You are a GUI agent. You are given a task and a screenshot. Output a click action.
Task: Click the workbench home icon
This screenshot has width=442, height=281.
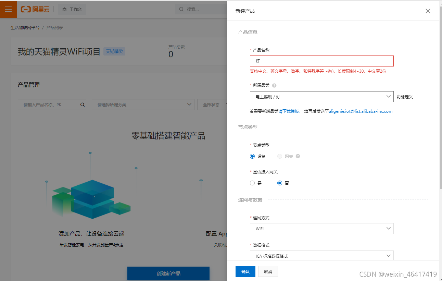[x=64, y=10]
